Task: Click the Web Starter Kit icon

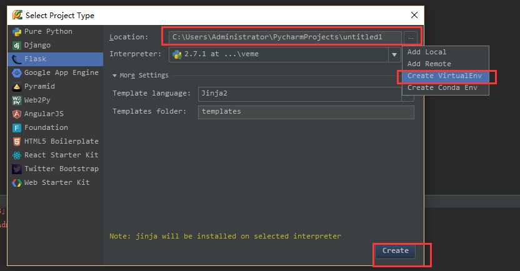Action: 17,183
